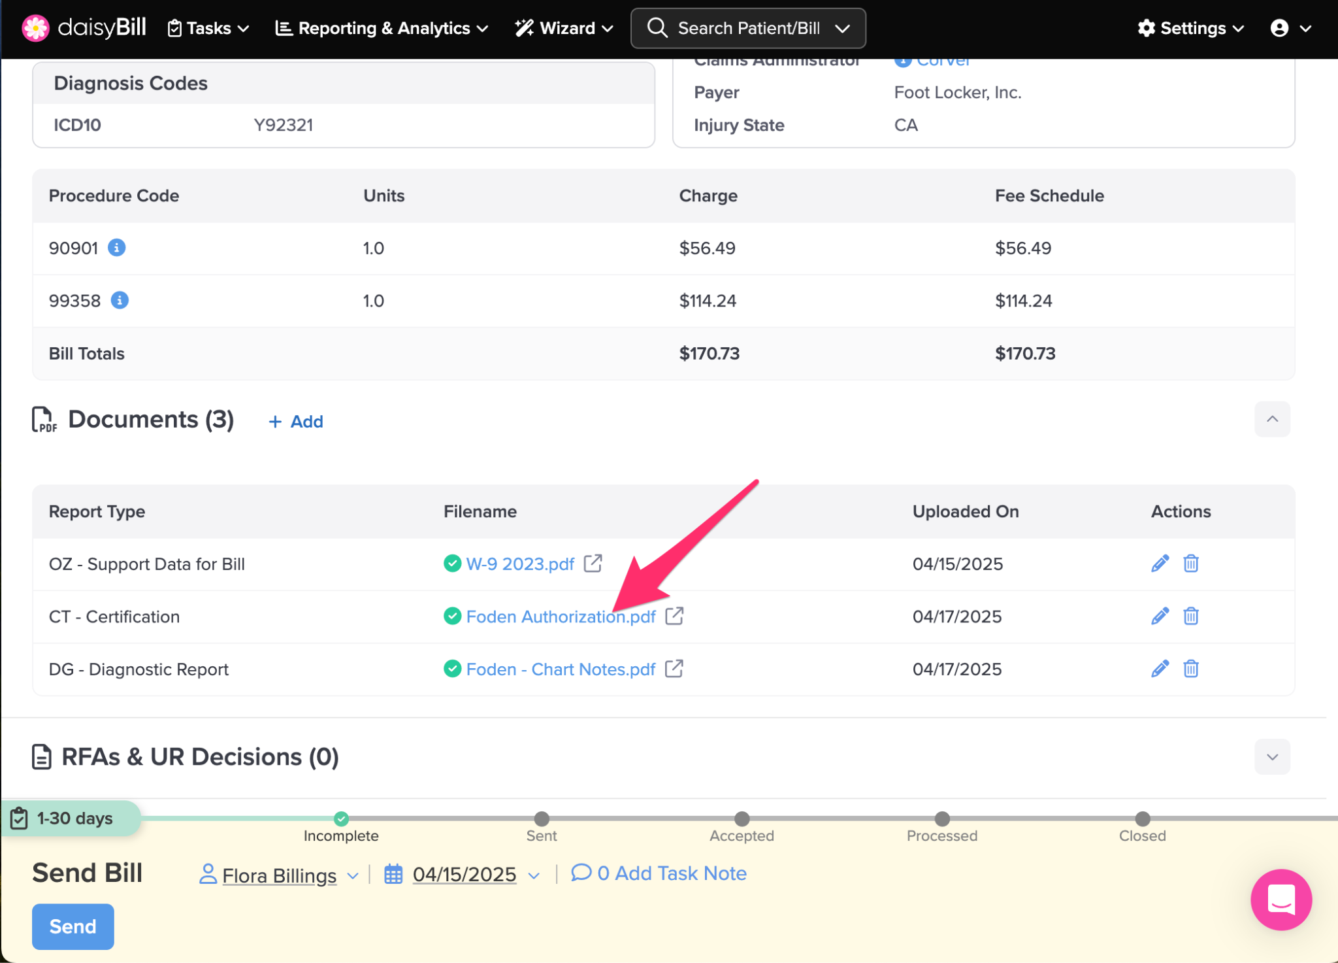Screen dimensions: 1338x963
Task: Click the daisyBill logo
Action: pos(84,28)
